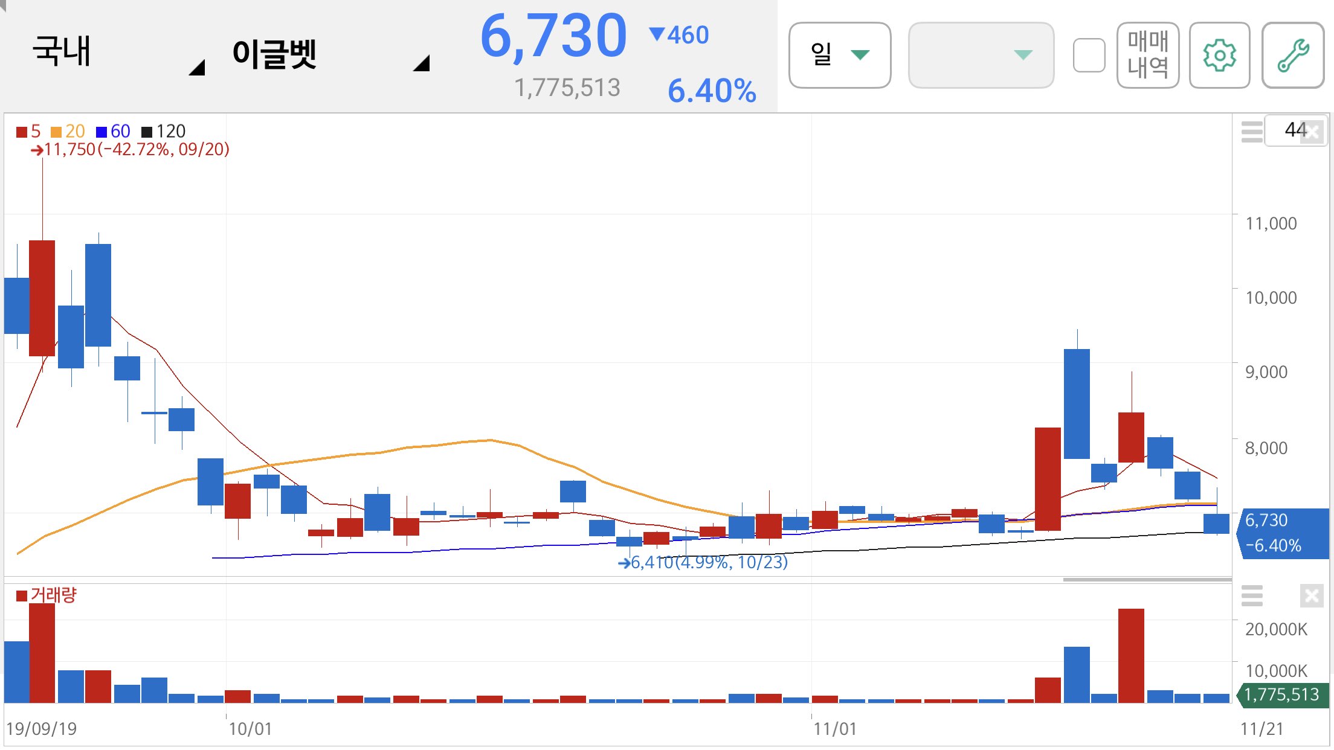1334x750 pixels.
Task: Click the 9,000 price axis label
Action: [x=1266, y=372]
